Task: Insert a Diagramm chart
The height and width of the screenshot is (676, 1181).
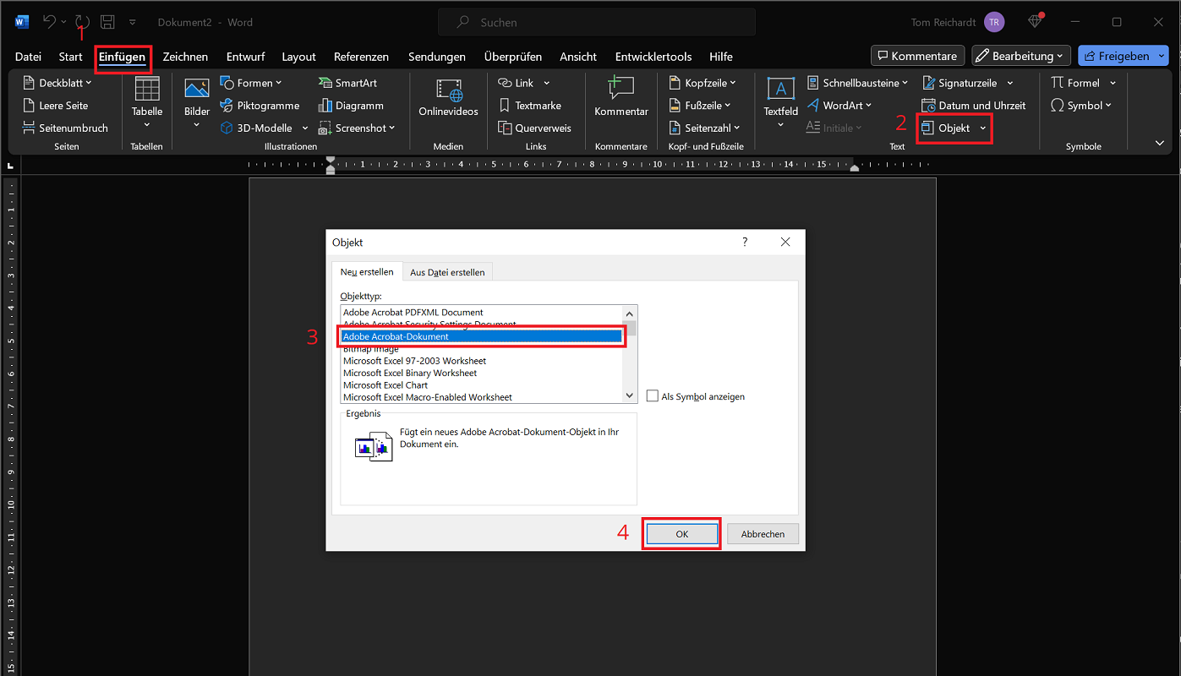Action: (351, 106)
